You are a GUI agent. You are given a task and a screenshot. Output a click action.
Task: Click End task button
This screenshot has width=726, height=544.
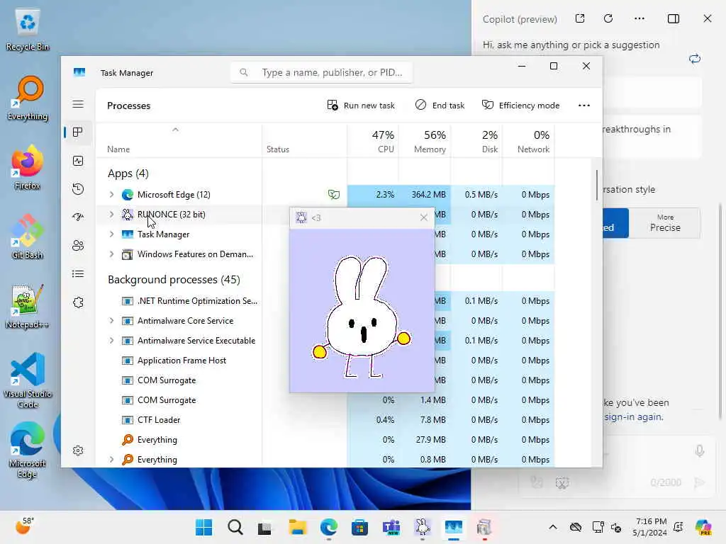440,106
